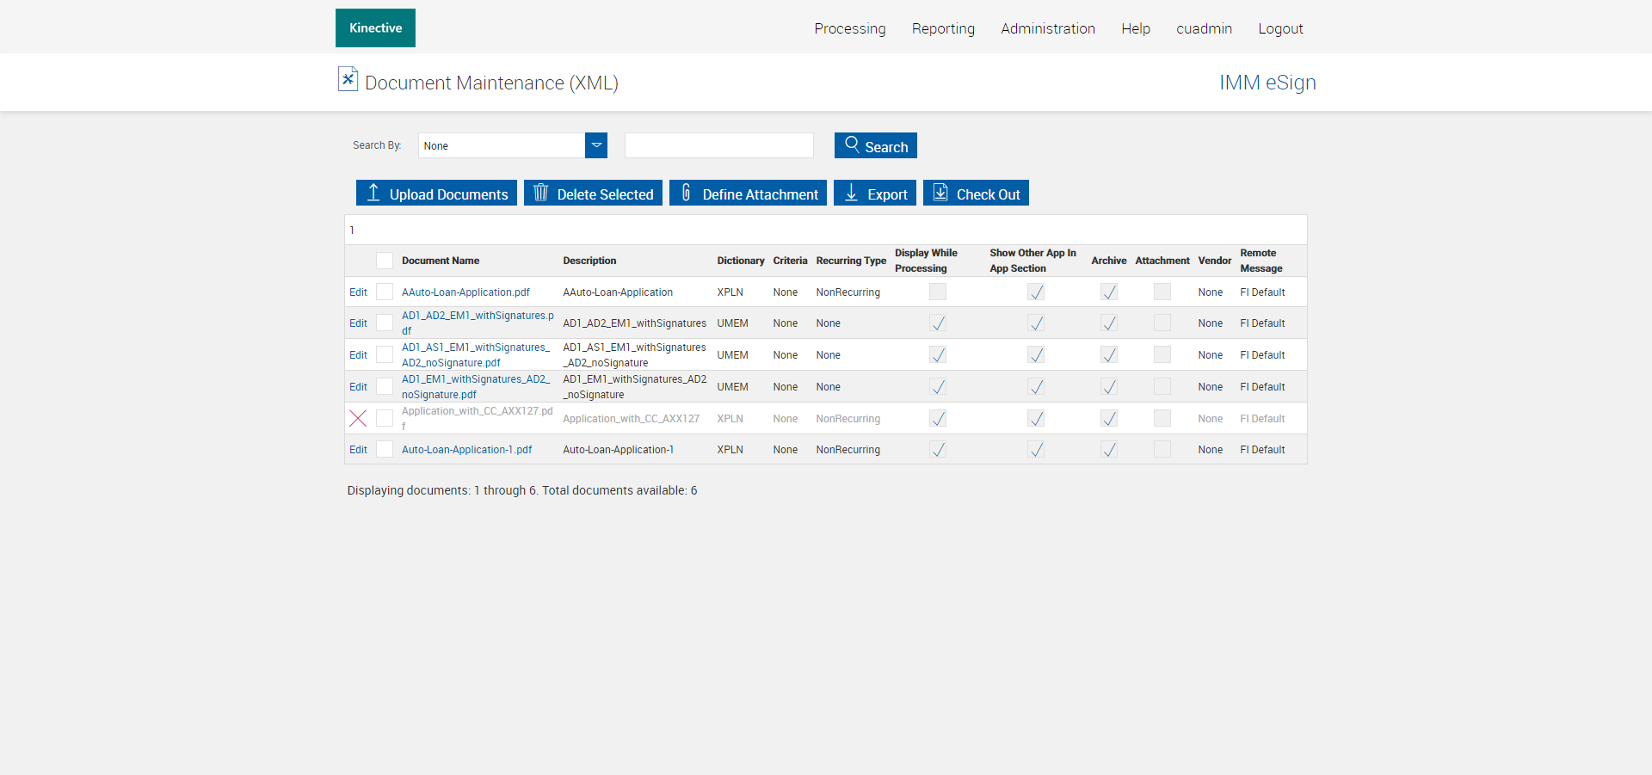Screen dimensions: 1652x775
Task: Open the Administration menu
Action: (x=1047, y=28)
